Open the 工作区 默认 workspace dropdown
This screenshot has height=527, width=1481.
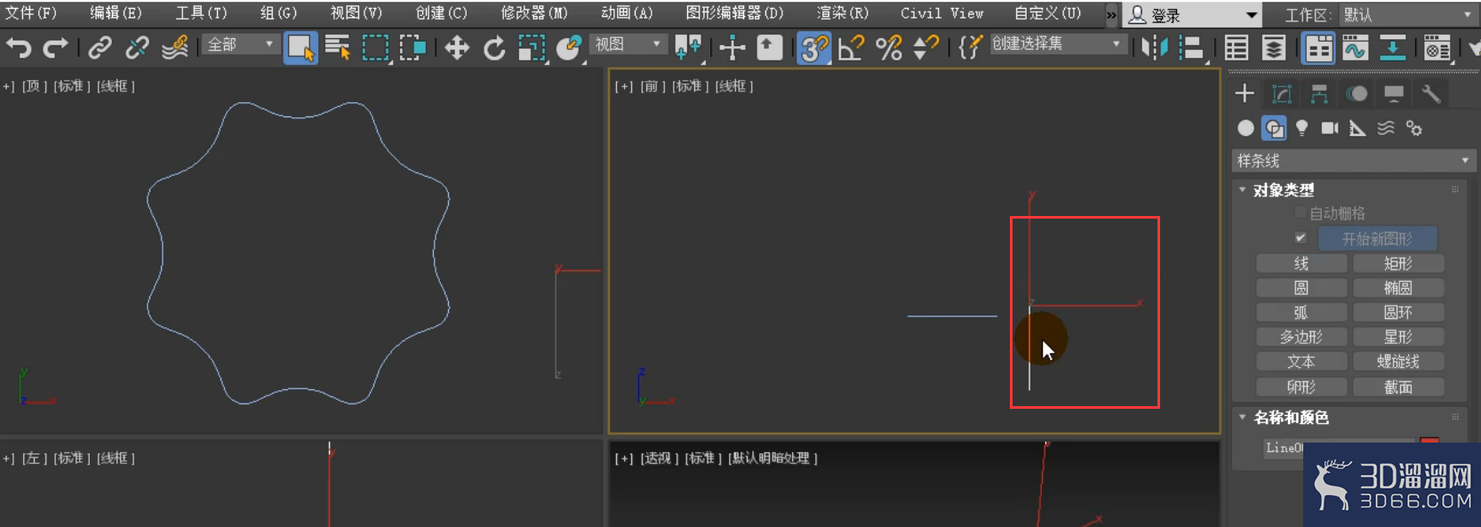point(1407,15)
